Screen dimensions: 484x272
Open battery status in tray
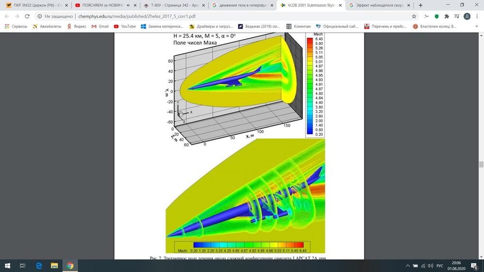coord(415,266)
